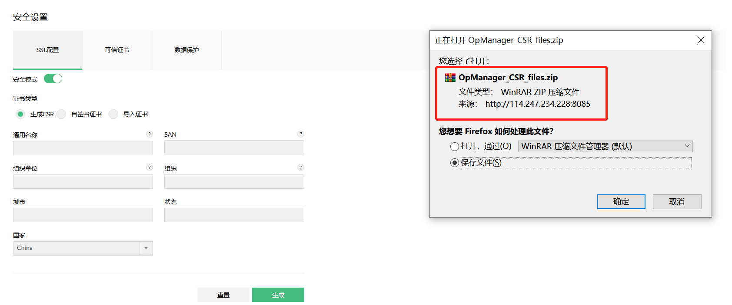732x305 pixels.
Task: Focus the SAN input field
Action: 234,148
